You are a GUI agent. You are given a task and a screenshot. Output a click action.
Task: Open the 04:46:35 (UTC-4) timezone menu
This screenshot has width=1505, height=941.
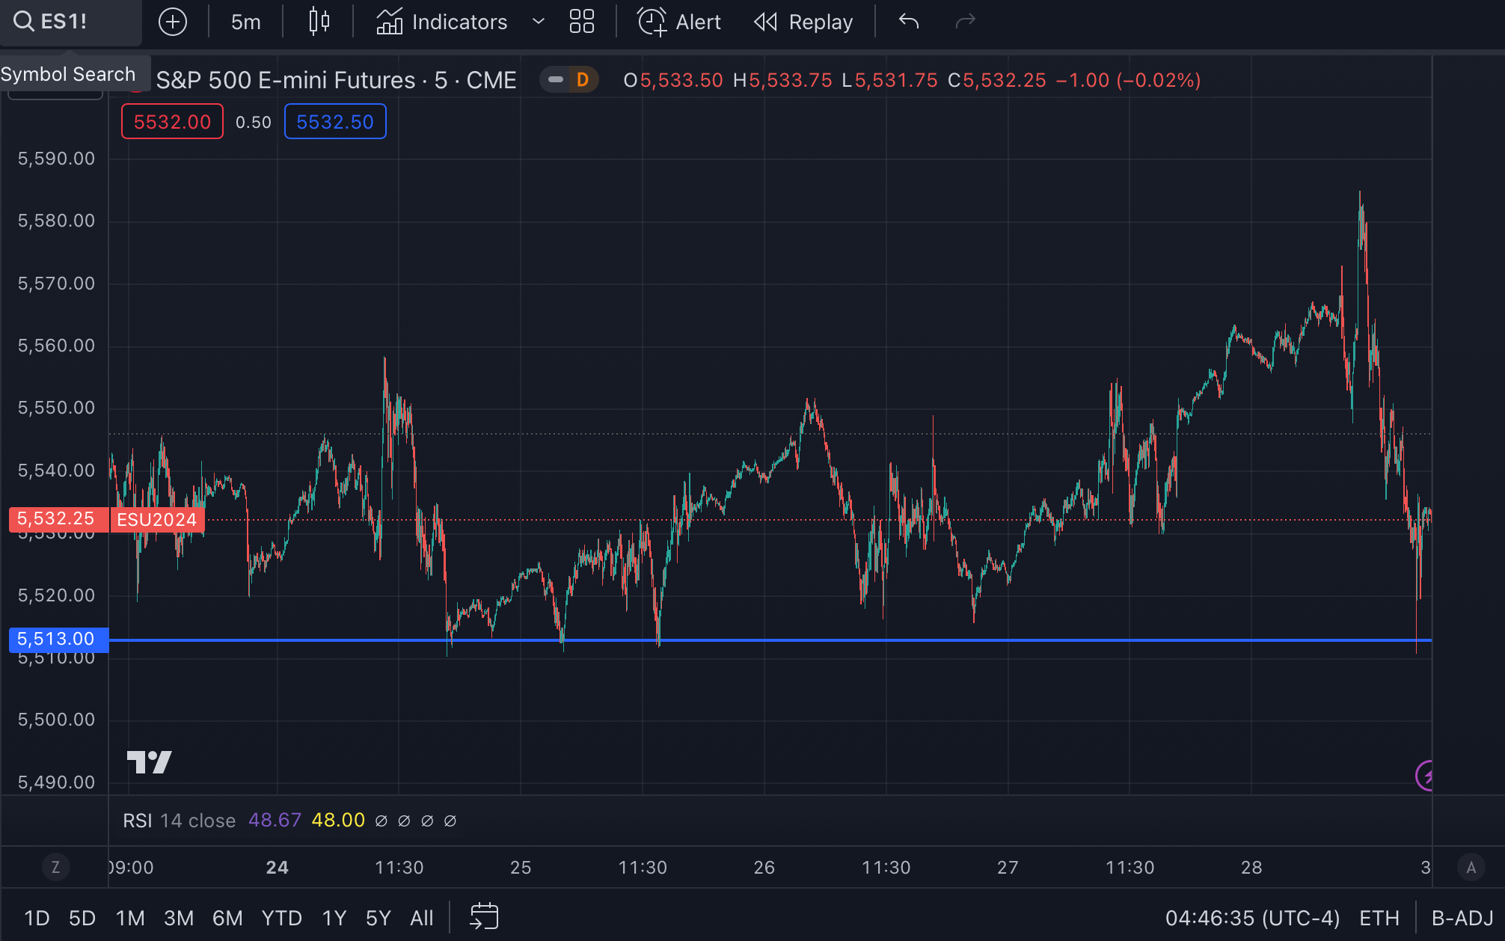tap(1252, 918)
